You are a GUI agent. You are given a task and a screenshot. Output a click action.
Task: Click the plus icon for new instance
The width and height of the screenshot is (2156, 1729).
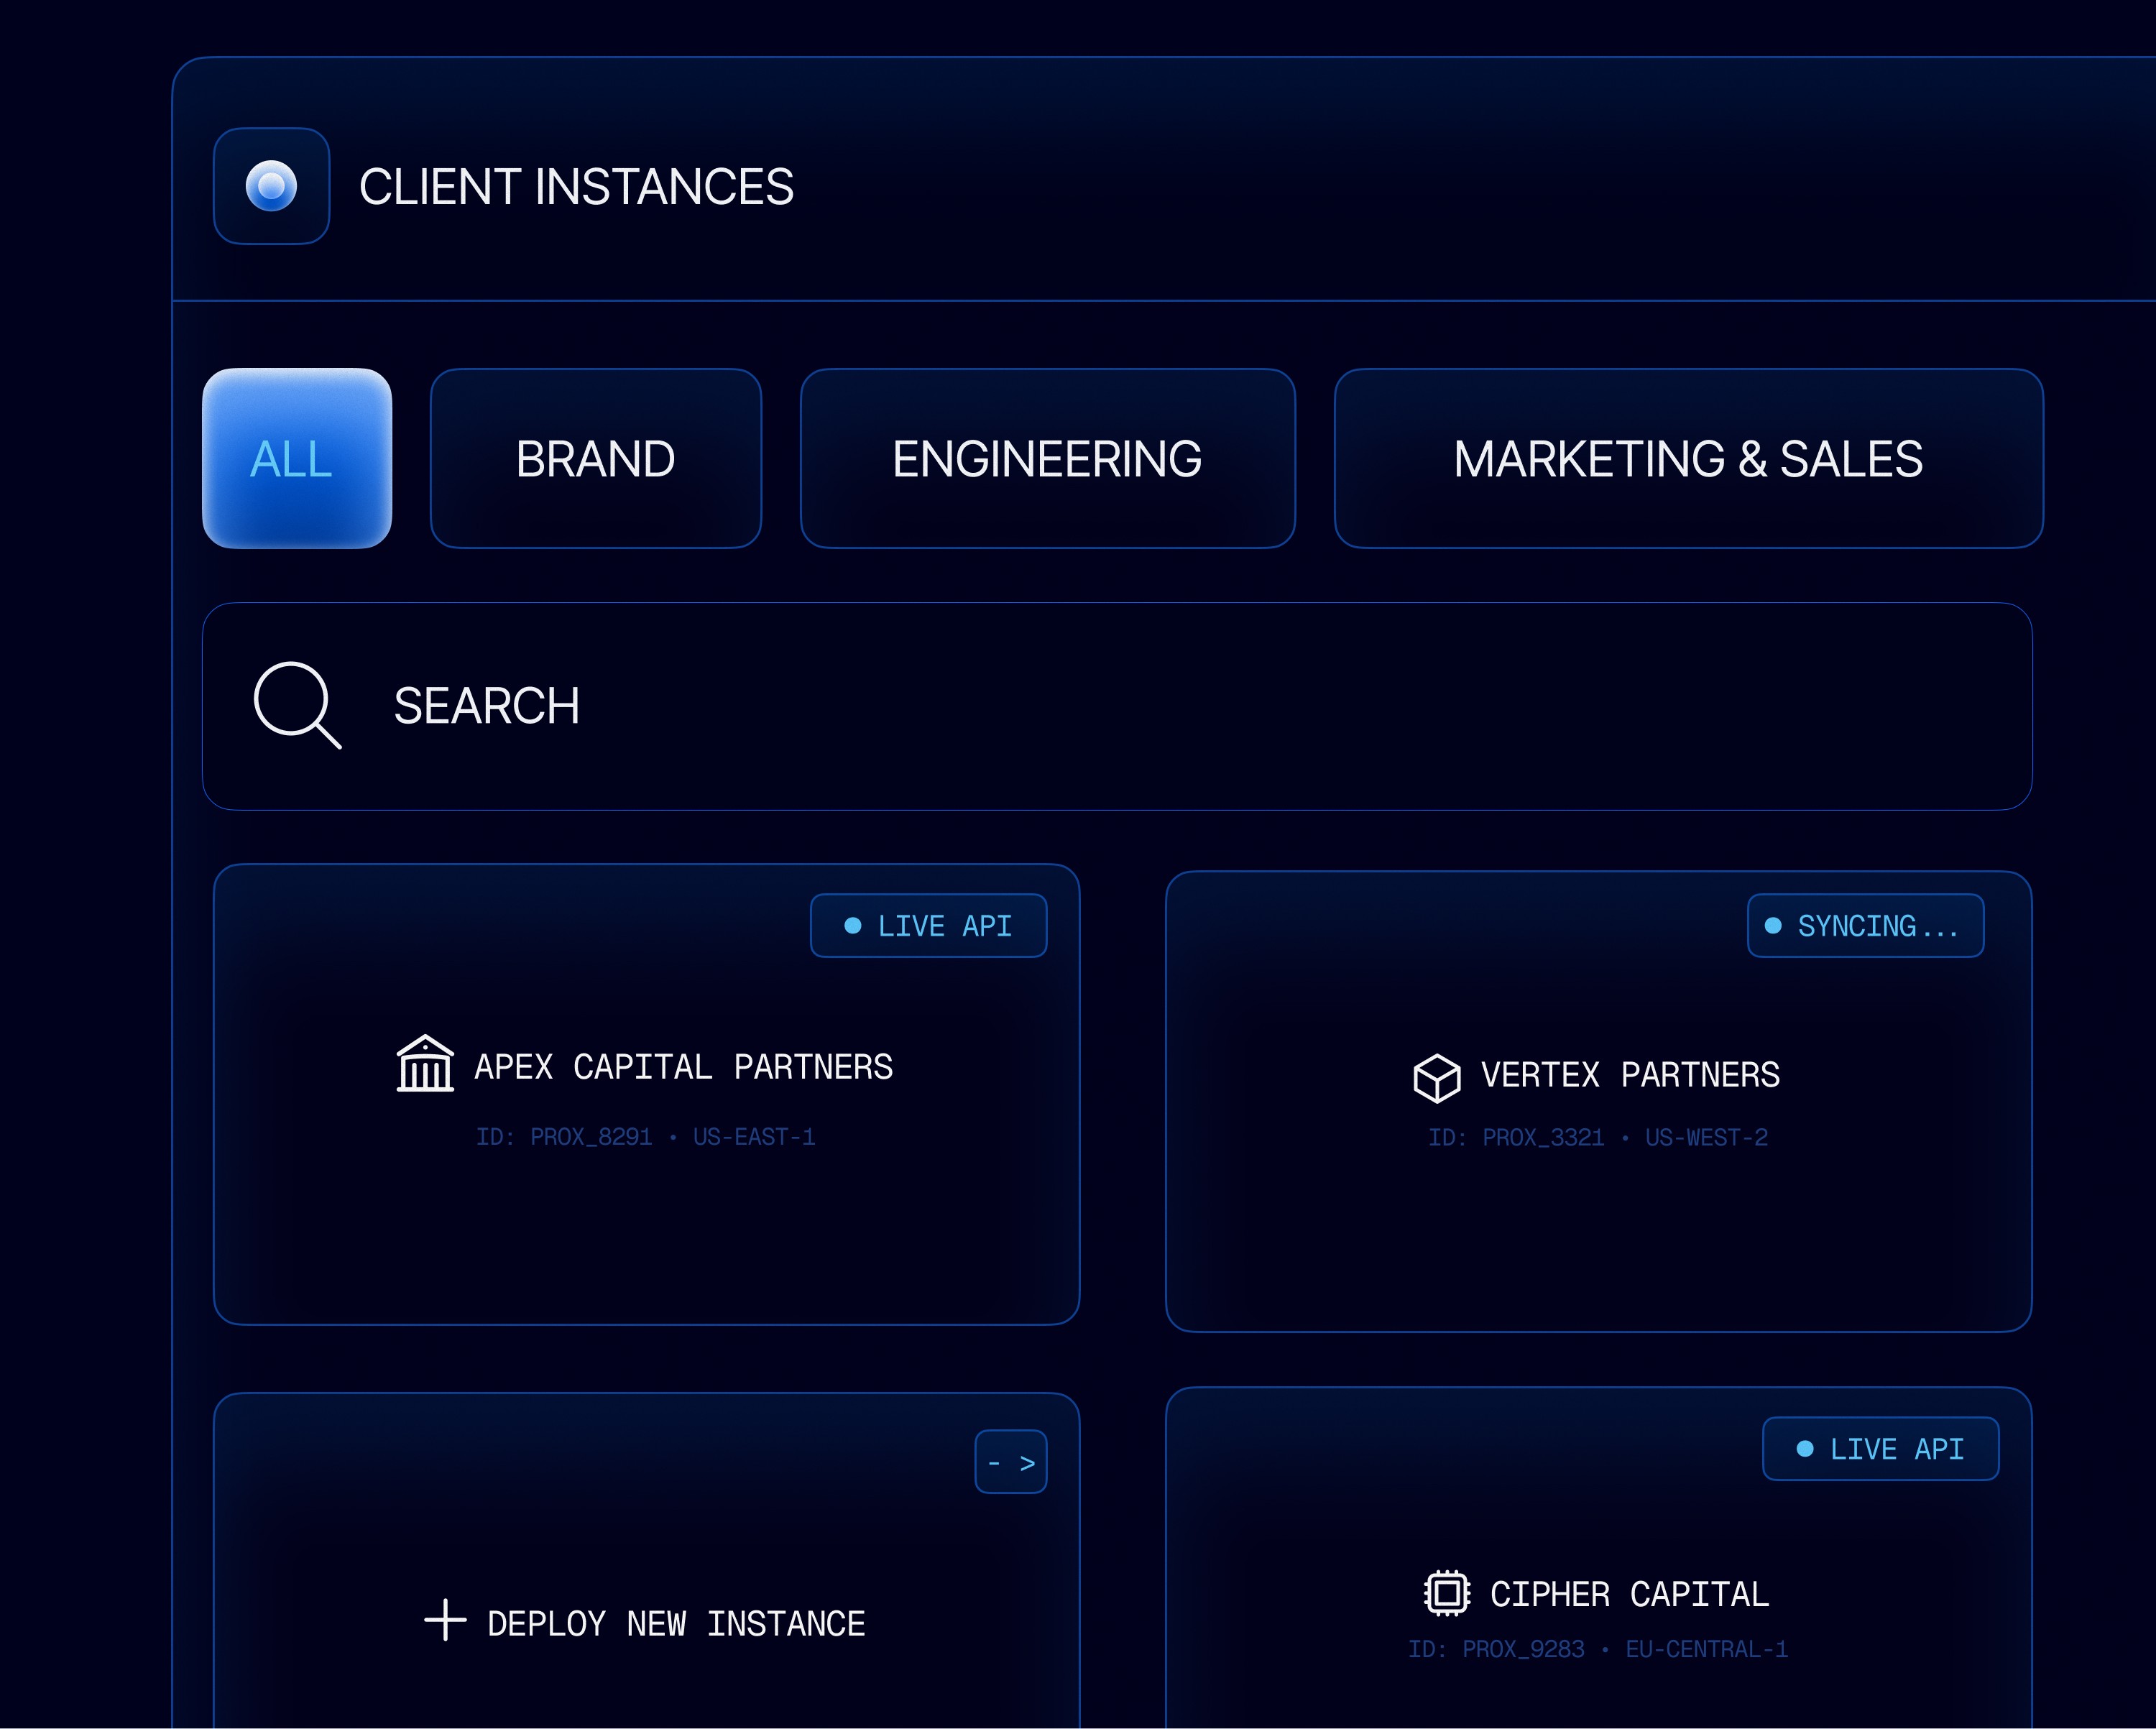(x=445, y=1619)
